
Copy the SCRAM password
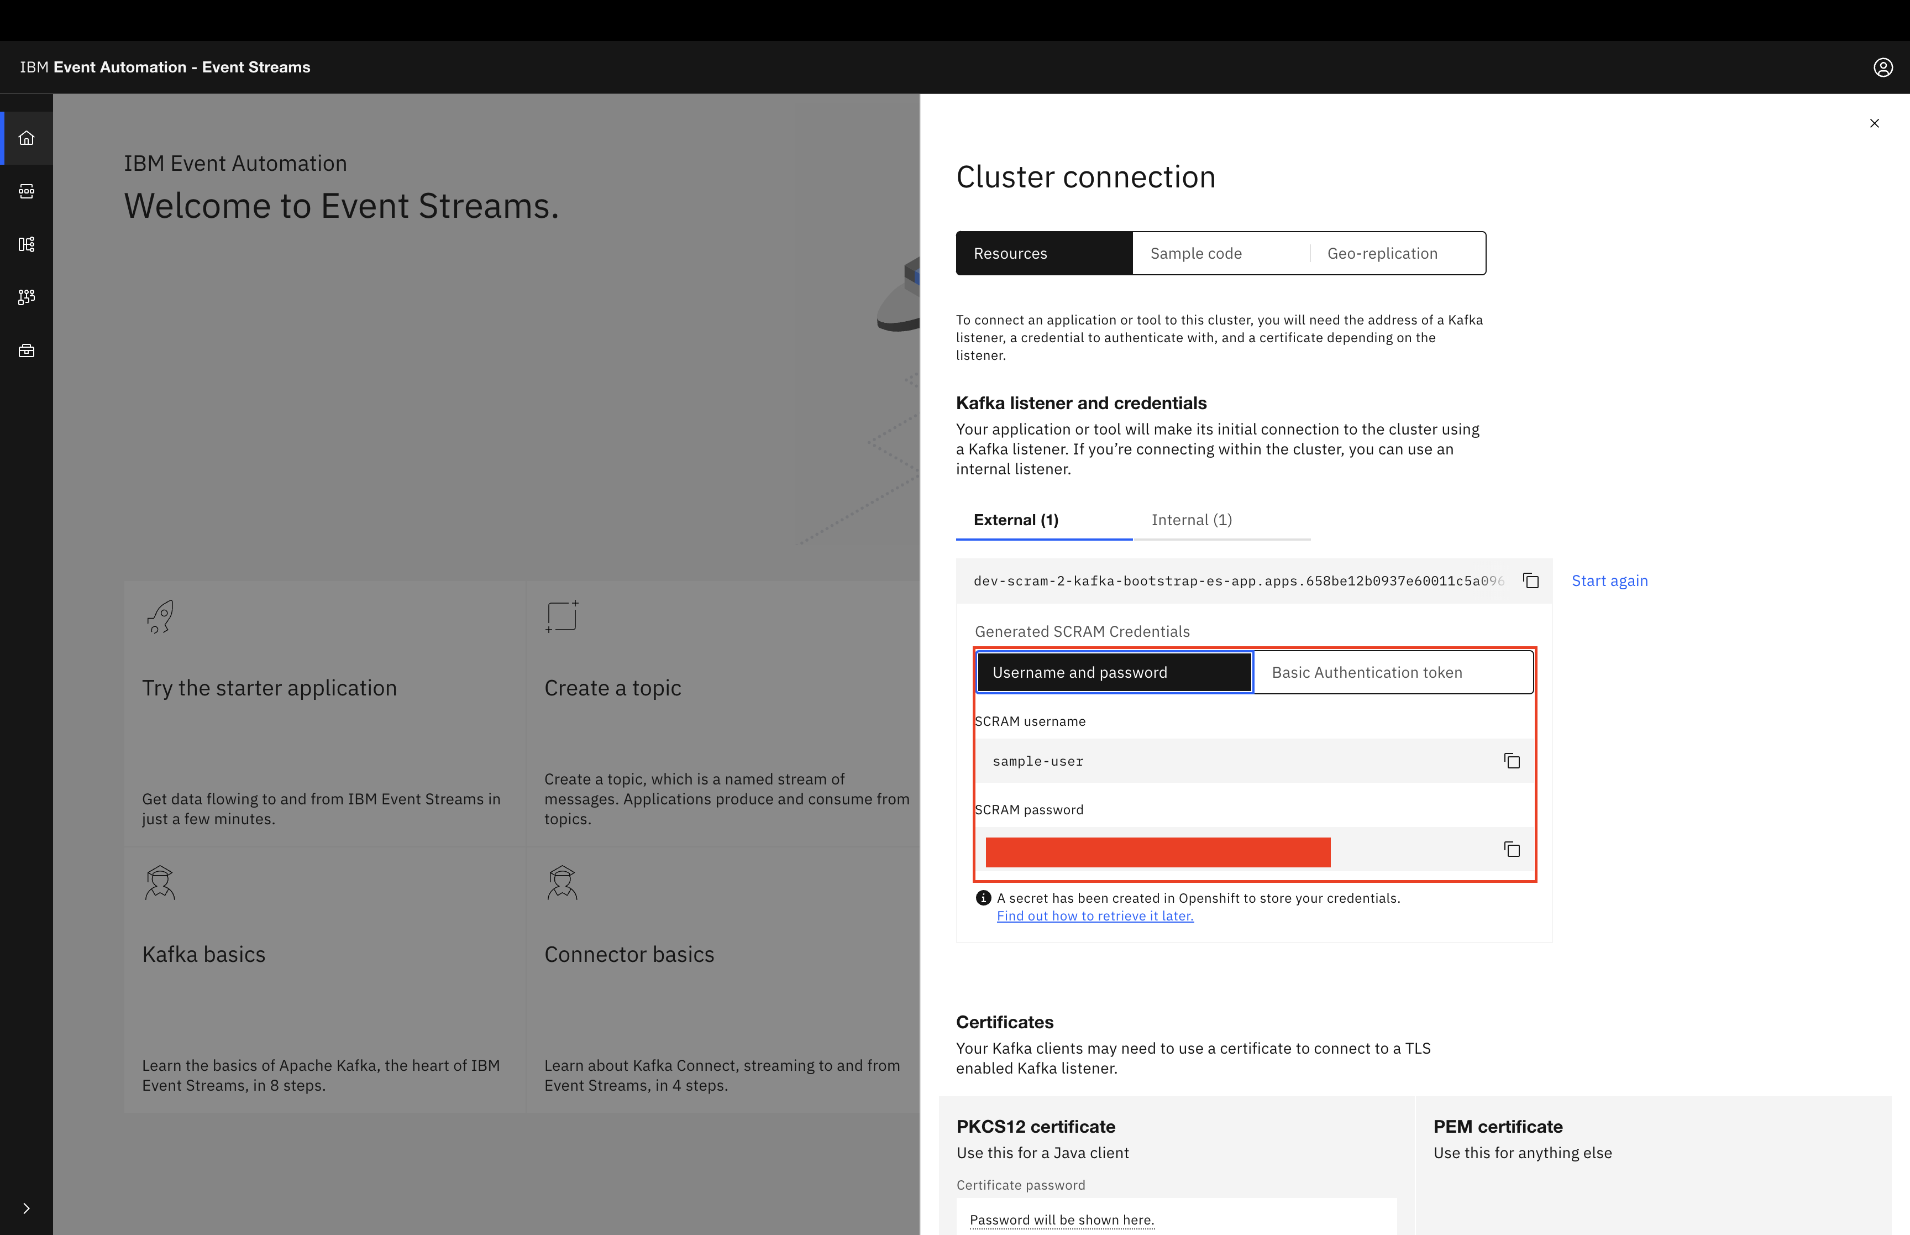1512,849
